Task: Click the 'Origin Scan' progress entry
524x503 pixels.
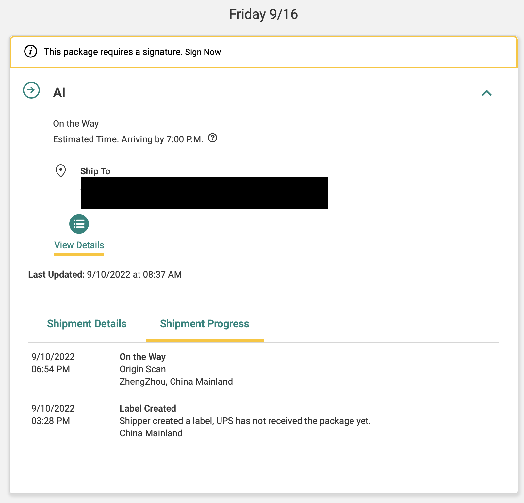Action: coord(143,369)
